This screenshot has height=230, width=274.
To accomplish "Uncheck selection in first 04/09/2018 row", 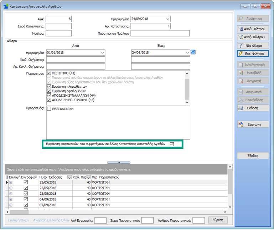I will click(x=26, y=199).
